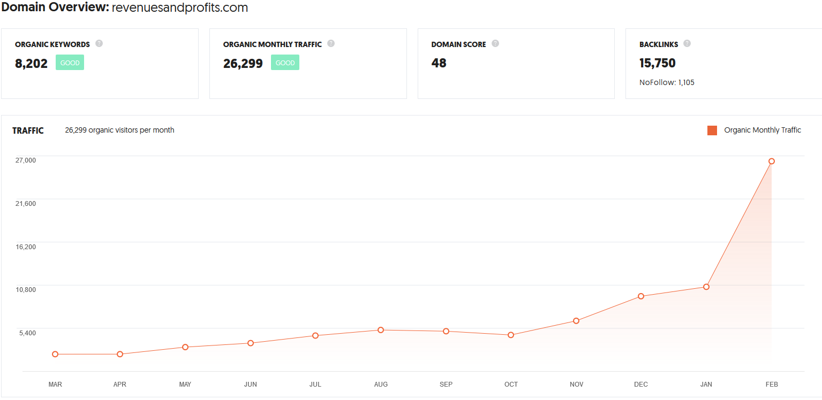The width and height of the screenshot is (822, 400).
Task: Select the AUG point on the chart
Action: click(381, 330)
